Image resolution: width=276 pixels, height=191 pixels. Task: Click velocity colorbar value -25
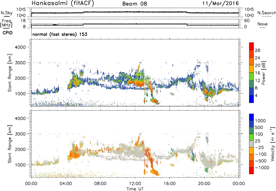(259, 147)
